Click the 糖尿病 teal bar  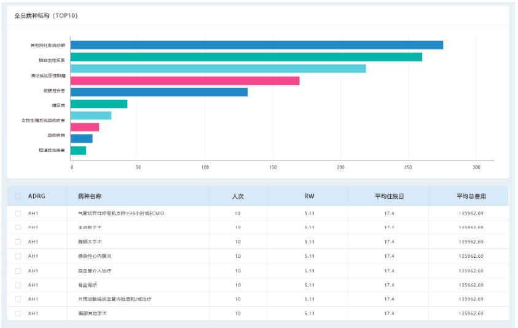coord(99,104)
